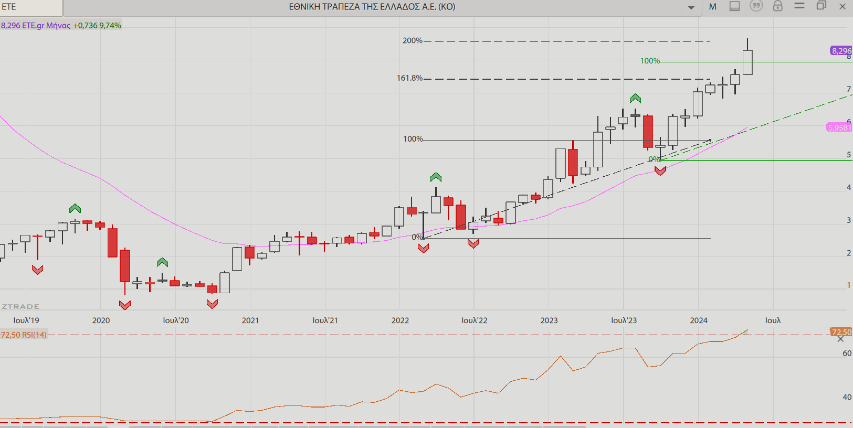Click the price axis value 1
The height and width of the screenshot is (428, 853).
pyautogui.click(x=849, y=285)
